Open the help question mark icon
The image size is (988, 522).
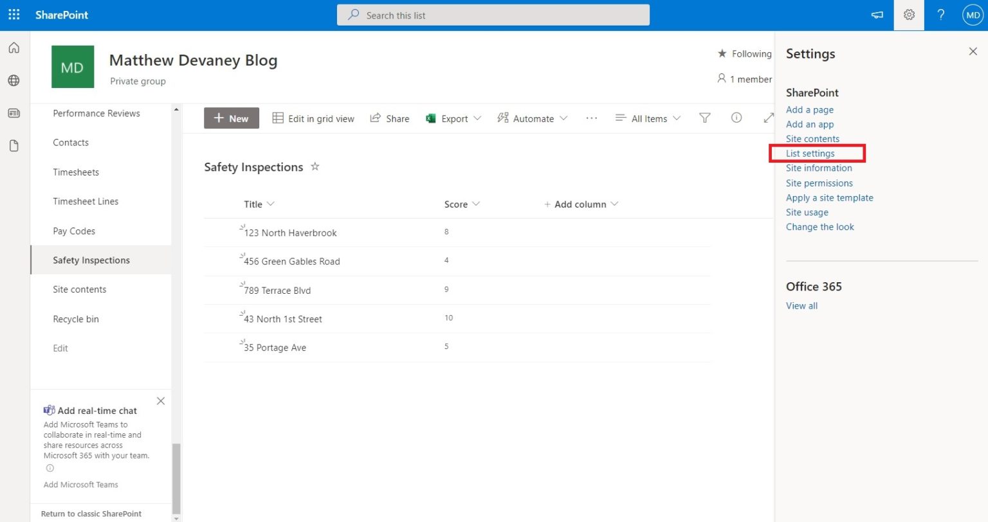pos(940,15)
